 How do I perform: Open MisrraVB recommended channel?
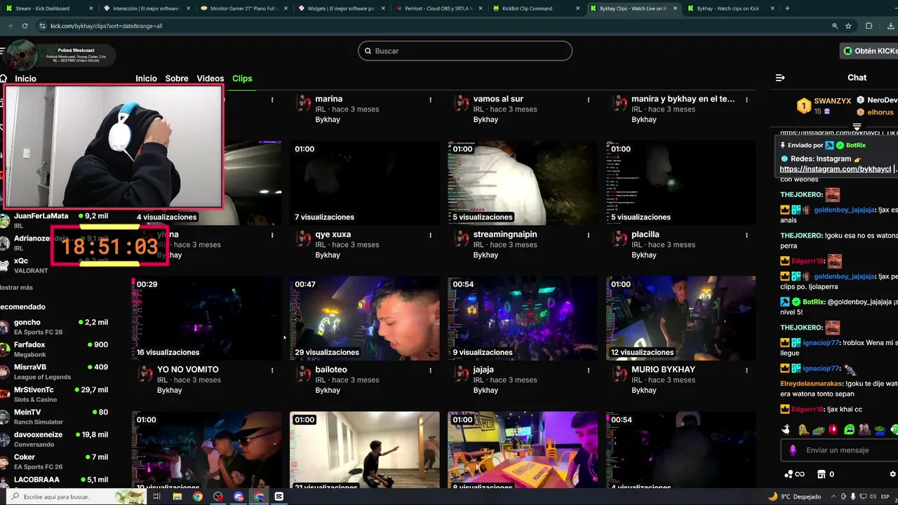pos(55,372)
